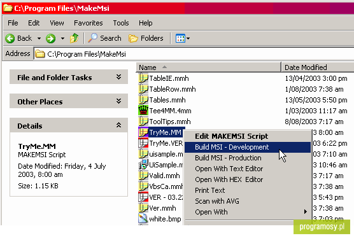
Task: Open the Back history dropdown arrow
Action: [x=39, y=39]
